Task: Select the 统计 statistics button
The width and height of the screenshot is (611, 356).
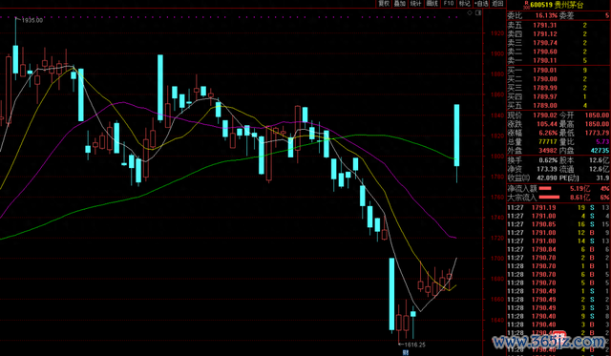Action: click(x=416, y=4)
